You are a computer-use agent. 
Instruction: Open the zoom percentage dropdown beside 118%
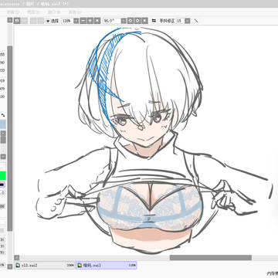click(76, 21)
